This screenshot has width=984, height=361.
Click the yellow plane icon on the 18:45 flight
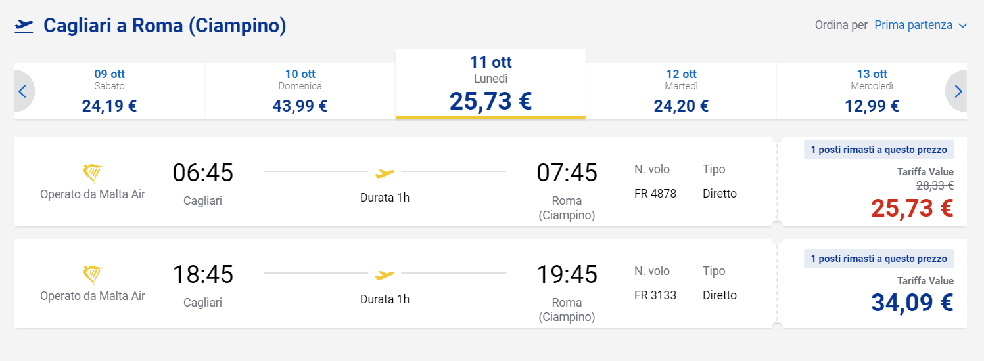point(385,275)
